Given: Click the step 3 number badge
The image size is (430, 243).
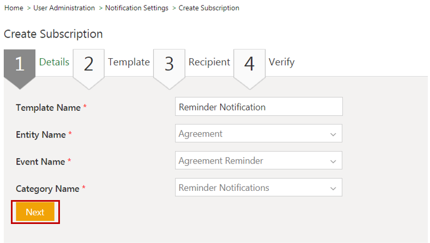Looking at the screenshot, I should point(169,64).
